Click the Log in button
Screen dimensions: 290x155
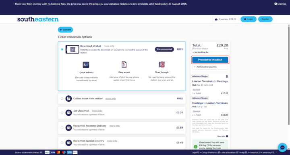point(249,19)
